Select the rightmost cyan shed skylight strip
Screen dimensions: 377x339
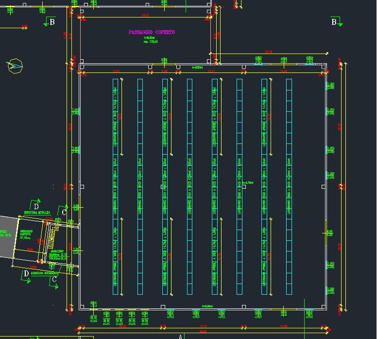pos(289,187)
